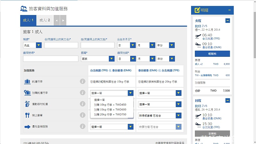The height and width of the screenshot is (144, 256).
Task: Click the 航班 ZV6 flight text
Action: coord(201,106)
